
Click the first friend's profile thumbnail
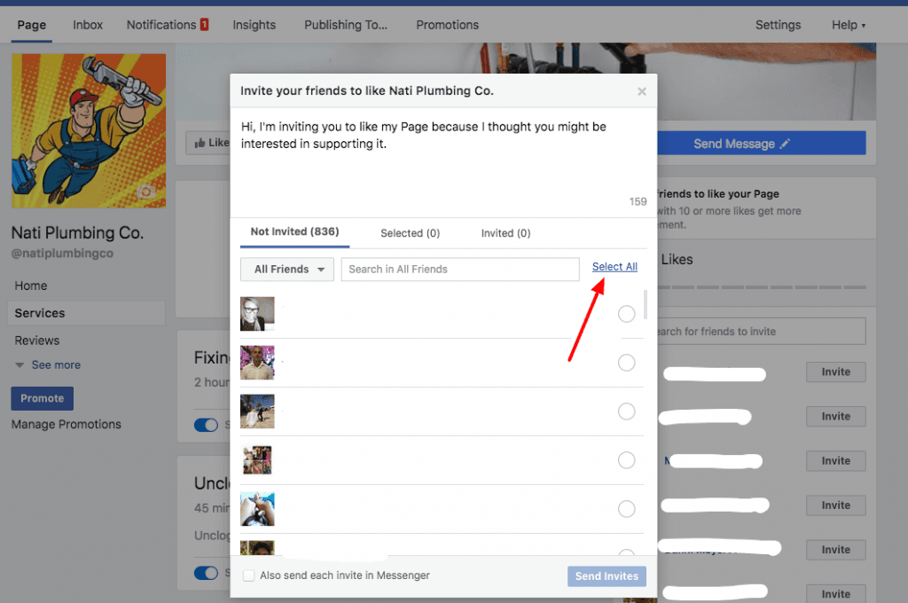257,314
